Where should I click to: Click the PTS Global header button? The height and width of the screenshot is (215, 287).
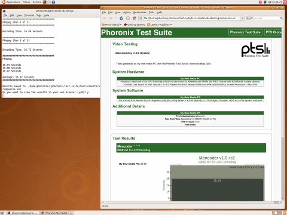273,32
